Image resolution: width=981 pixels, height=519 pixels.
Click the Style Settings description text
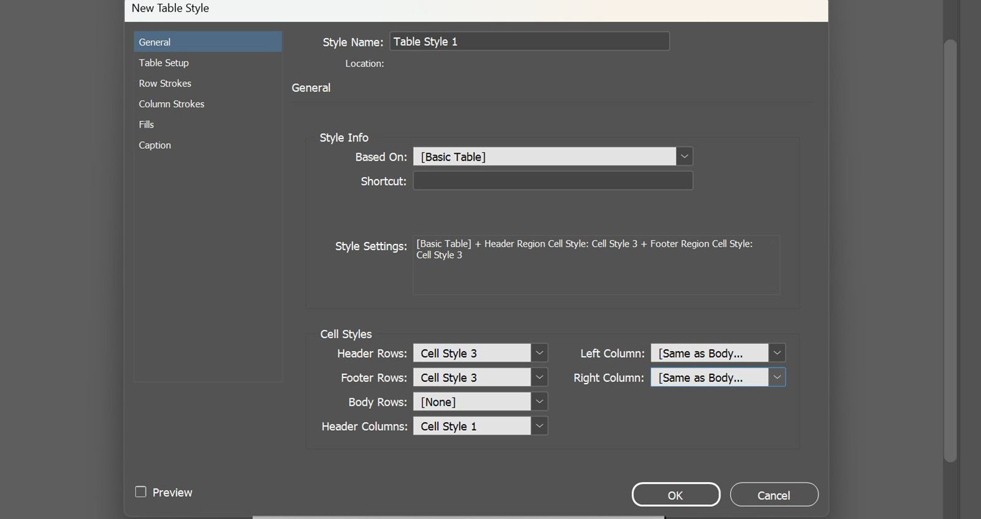pos(584,249)
